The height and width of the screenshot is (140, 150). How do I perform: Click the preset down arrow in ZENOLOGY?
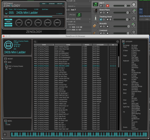point(6,13)
